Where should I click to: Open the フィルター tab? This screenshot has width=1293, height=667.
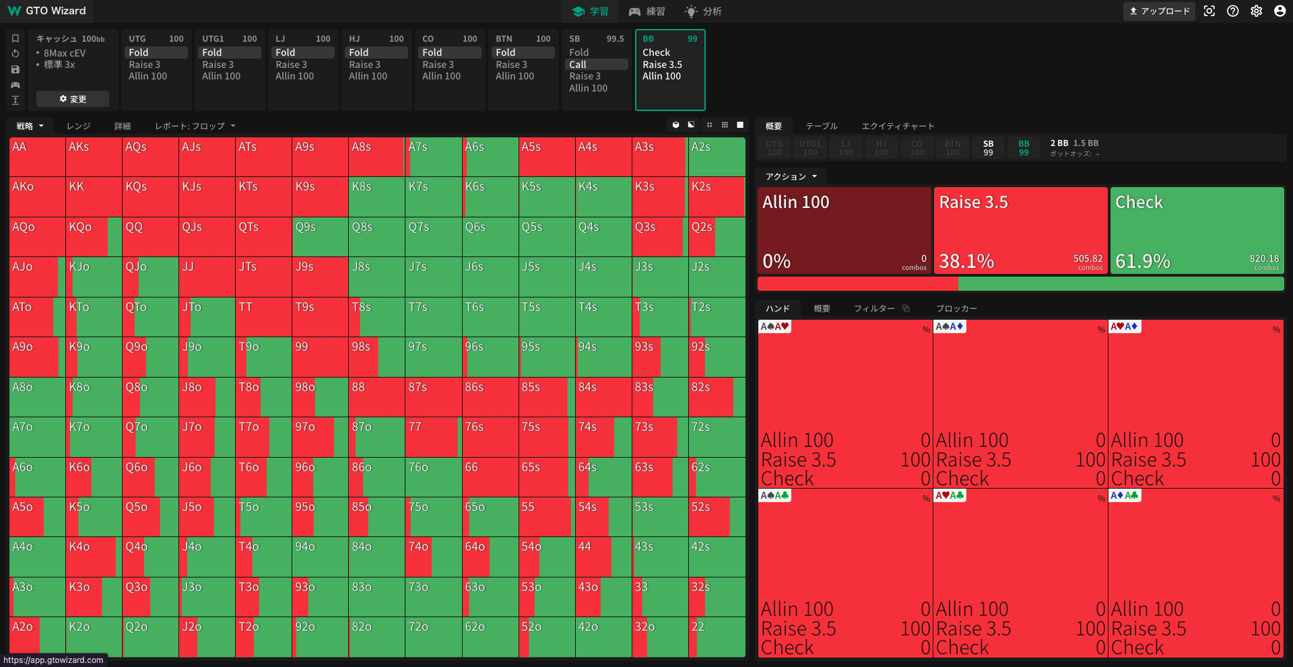point(874,308)
